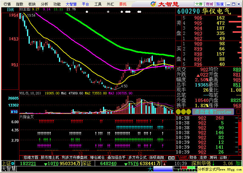Image resolution: width=243 pixels, height=173 pixels.
Task: Click the first yellow circle beside Topview
Action: (x=178, y=112)
